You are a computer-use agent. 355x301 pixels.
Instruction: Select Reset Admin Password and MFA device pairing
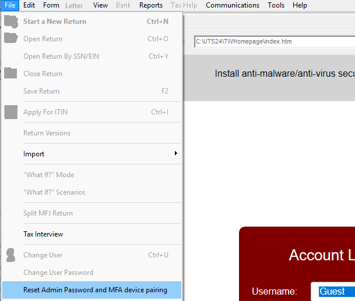95,290
